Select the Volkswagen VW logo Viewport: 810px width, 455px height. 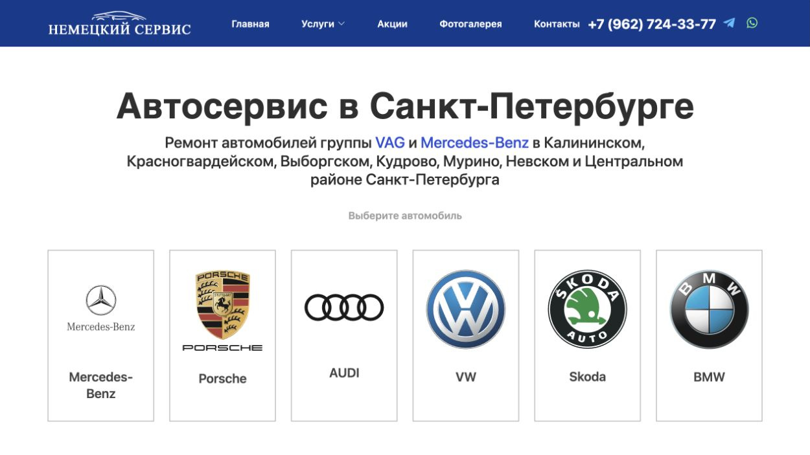(466, 309)
